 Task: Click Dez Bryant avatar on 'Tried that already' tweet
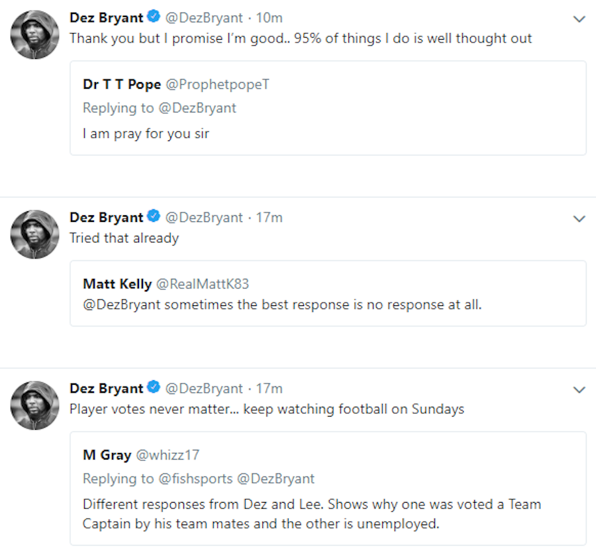click(35, 234)
